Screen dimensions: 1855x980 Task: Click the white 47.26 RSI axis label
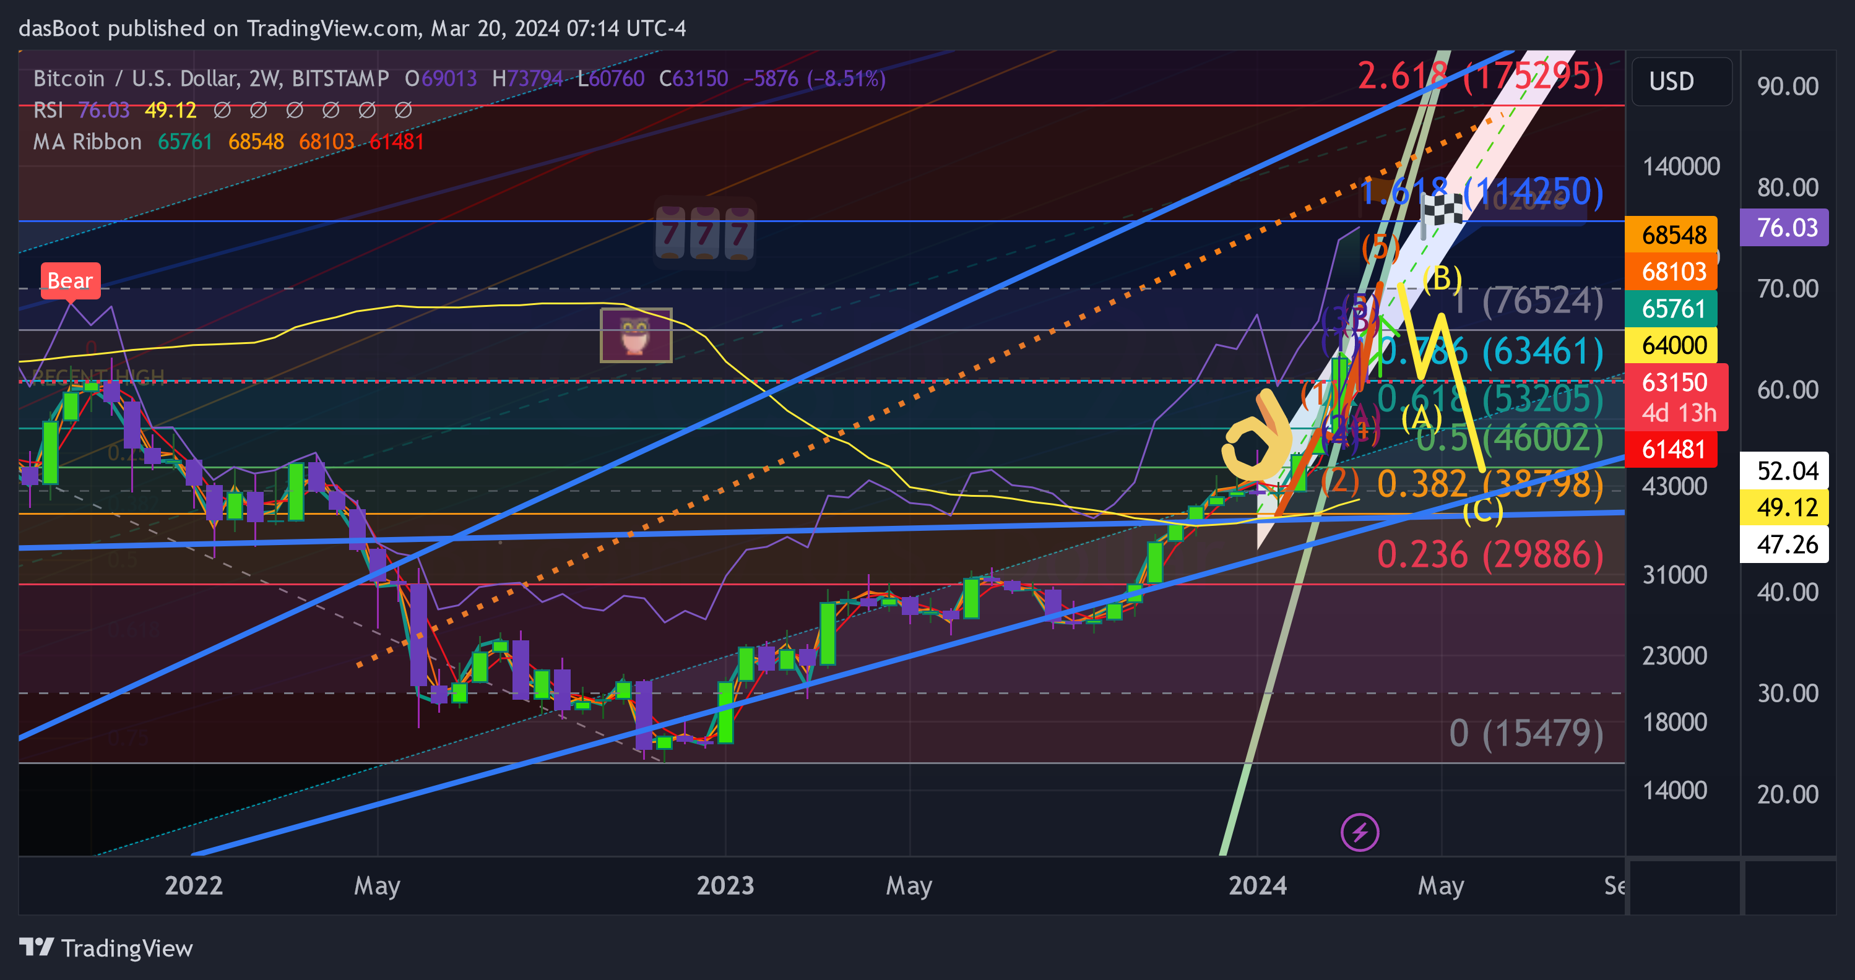coord(1784,544)
